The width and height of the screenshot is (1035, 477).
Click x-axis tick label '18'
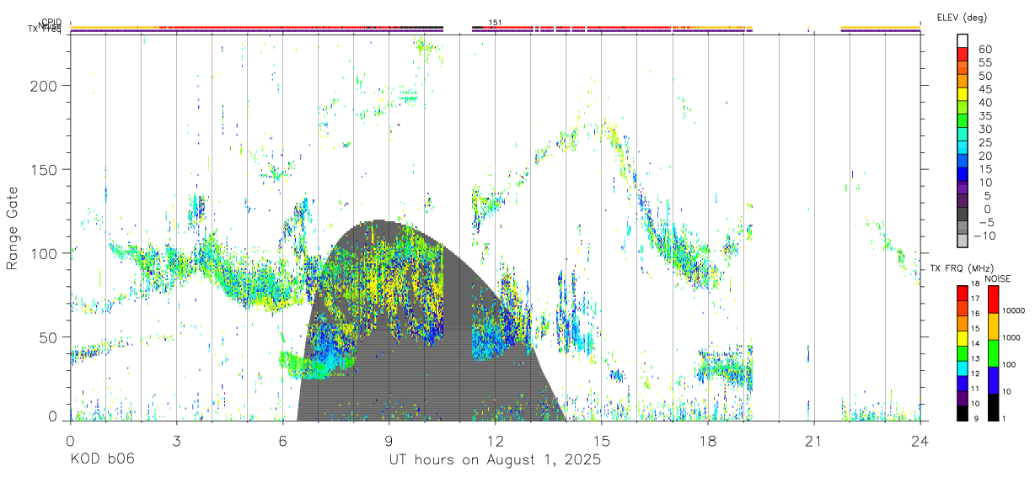[707, 440]
